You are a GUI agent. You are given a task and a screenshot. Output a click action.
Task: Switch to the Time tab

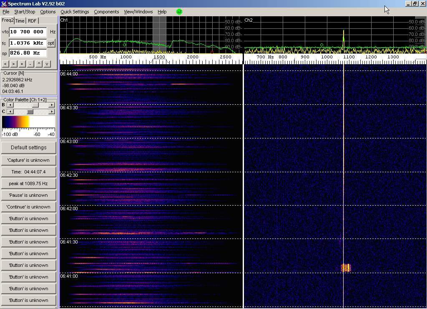tap(20, 21)
